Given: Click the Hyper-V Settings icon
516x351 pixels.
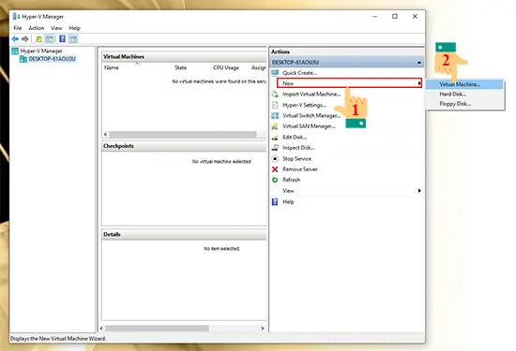Looking at the screenshot, I should point(275,105).
